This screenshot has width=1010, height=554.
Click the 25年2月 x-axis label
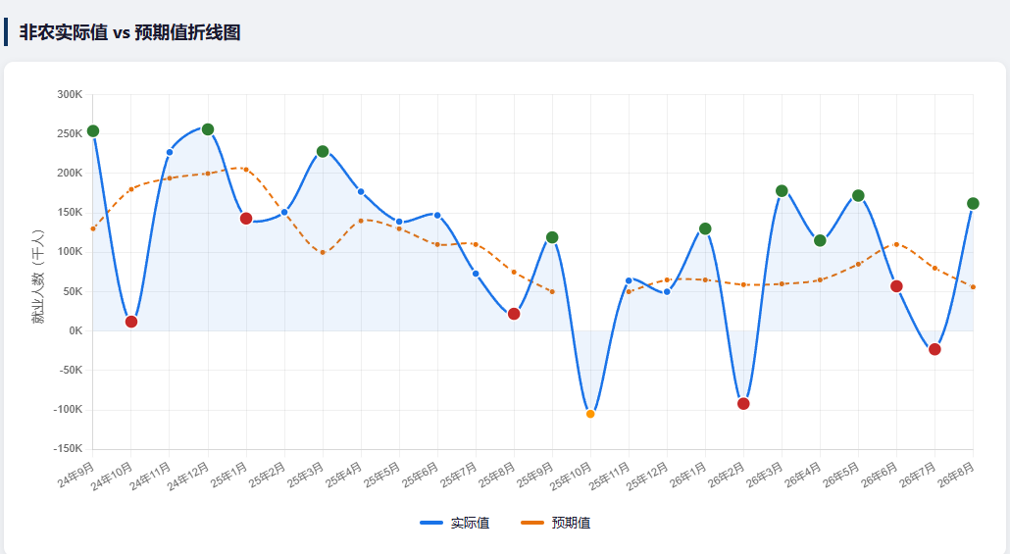(268, 475)
